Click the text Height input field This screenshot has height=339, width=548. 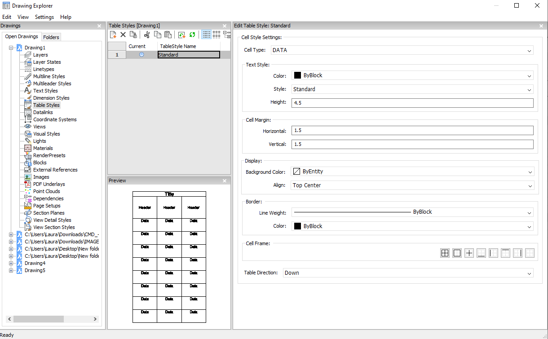pyautogui.click(x=412, y=103)
